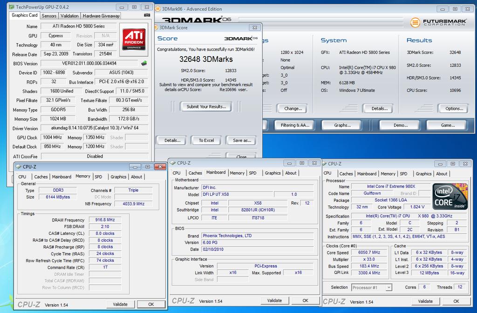
Task: Open About tab in CPU-Z Memory window
Action: [x=136, y=177]
